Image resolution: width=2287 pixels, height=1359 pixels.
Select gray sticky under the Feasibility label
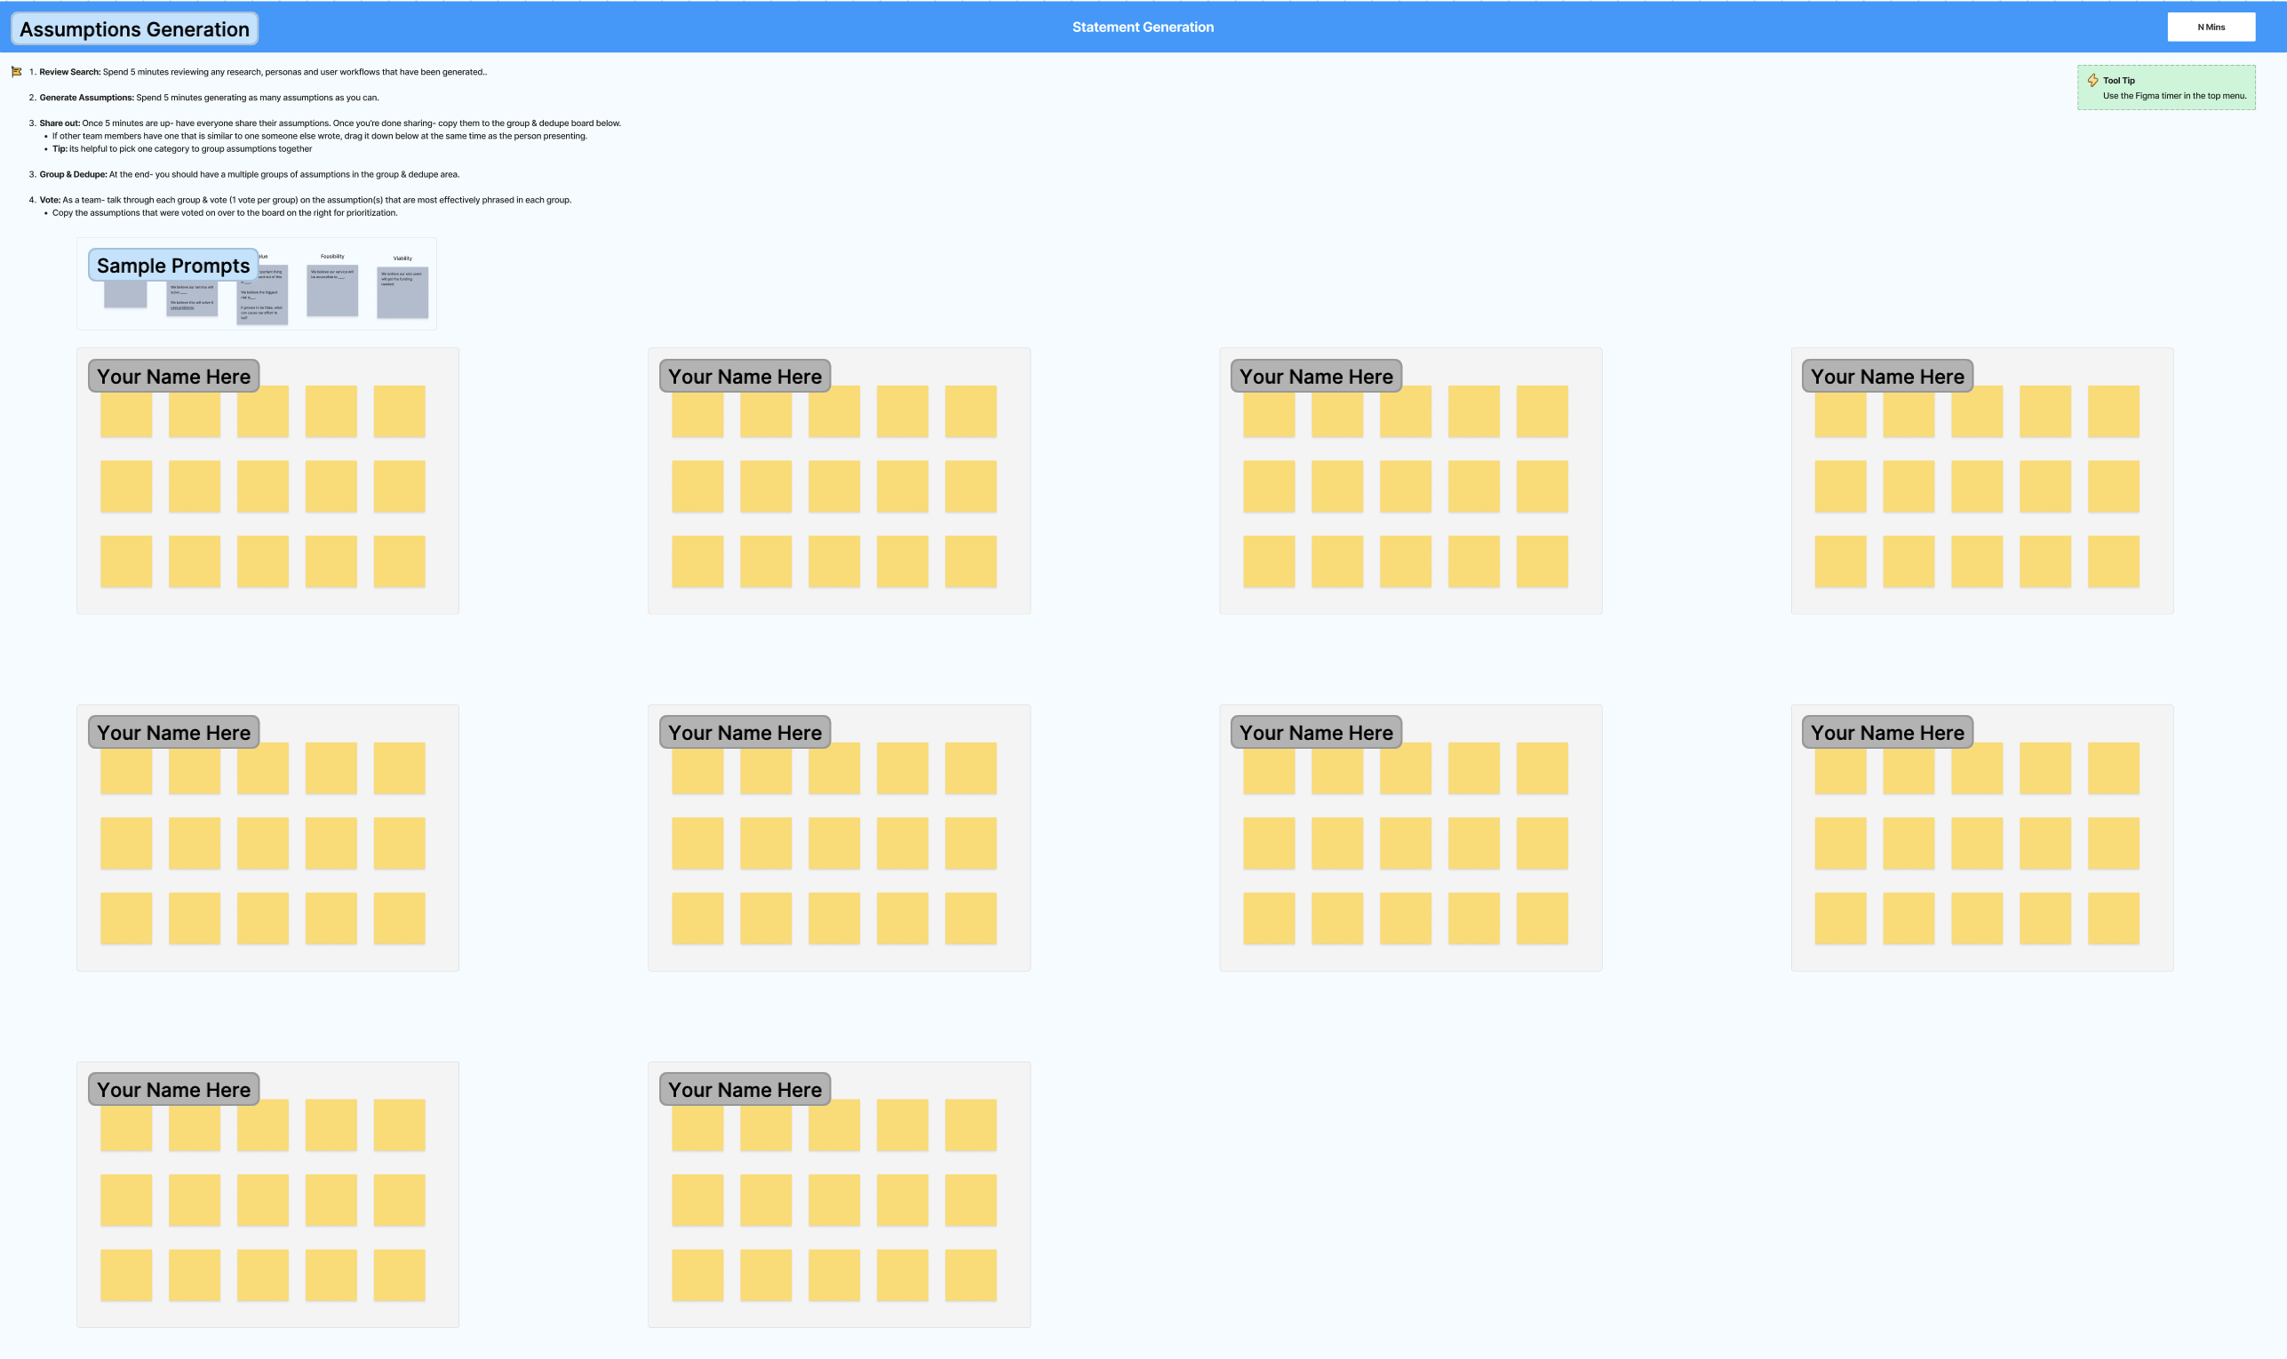(332, 290)
